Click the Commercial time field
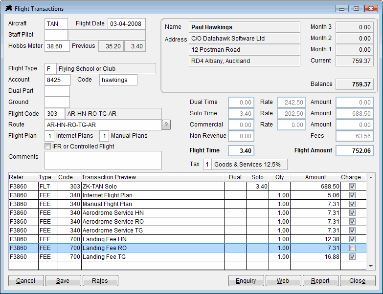 pos(241,125)
